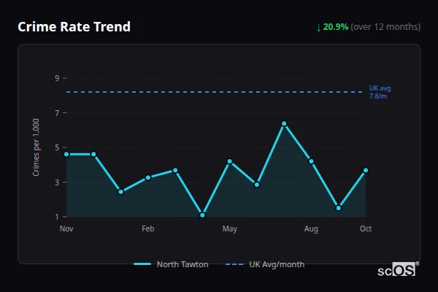Click the 'Feb' x-axis label
This screenshot has width=438, height=292.
point(148,228)
